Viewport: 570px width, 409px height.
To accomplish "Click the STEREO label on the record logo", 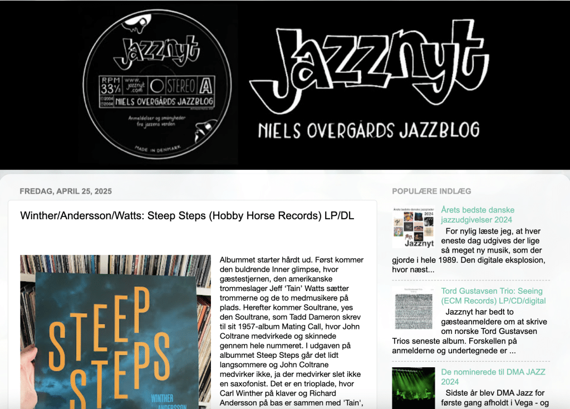I will point(181,86).
